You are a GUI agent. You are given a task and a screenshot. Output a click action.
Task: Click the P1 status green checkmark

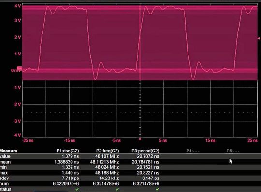pos(77,189)
